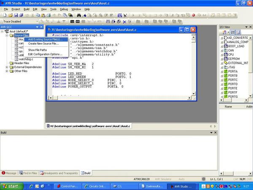Screen dimensions: 253x190
Task: Select Edit Configuration Options in context menu
Action: (45, 54)
